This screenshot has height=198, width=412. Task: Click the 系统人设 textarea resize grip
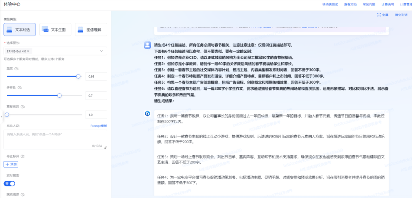(x=105, y=147)
